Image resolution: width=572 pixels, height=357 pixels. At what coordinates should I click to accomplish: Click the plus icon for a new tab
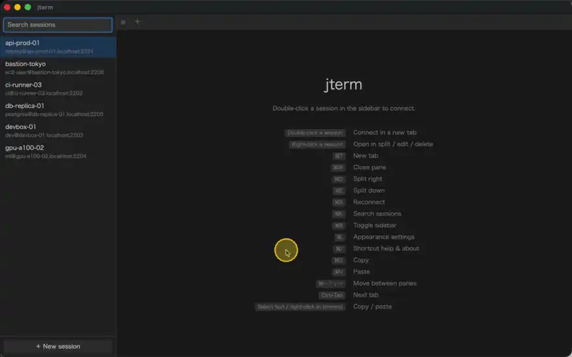pyautogui.click(x=137, y=22)
